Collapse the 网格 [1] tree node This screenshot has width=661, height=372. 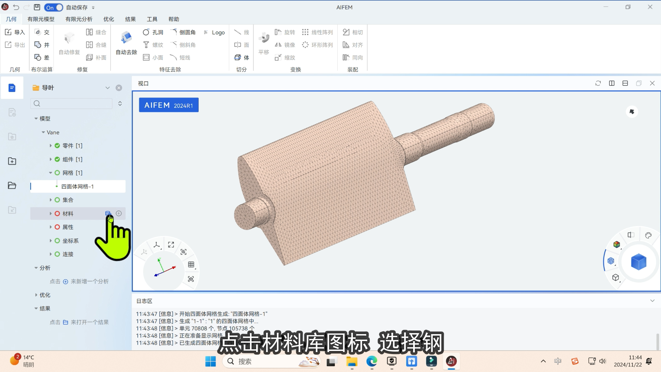click(51, 173)
